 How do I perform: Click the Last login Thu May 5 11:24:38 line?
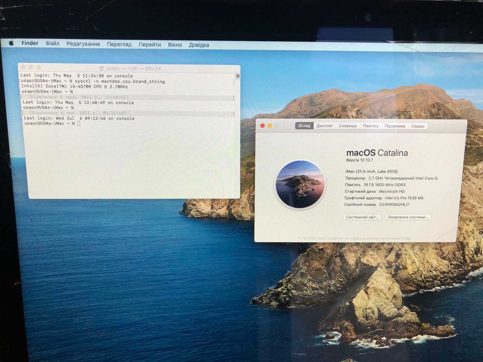pyautogui.click(x=77, y=76)
